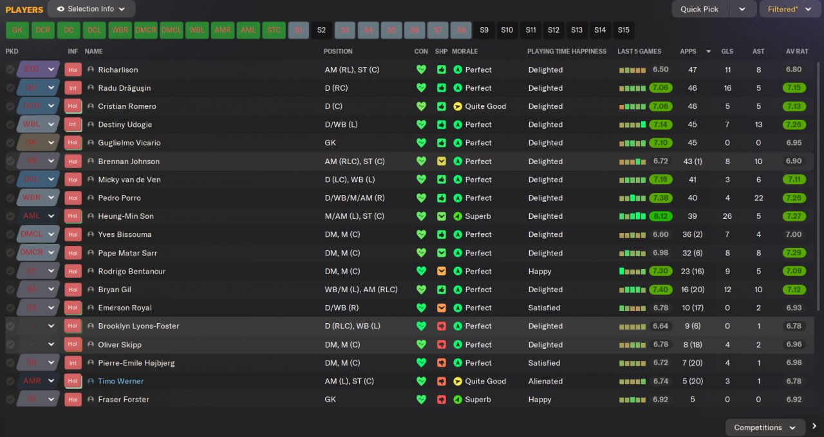824x437 pixels.
Task: Open the empty position picker for Brooklyn Lyons-Foster
Action: point(39,326)
